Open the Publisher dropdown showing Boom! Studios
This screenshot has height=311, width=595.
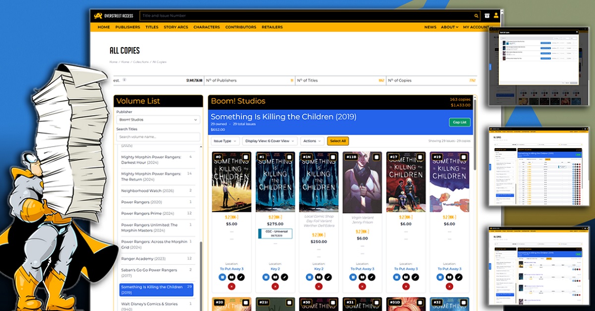(x=158, y=120)
